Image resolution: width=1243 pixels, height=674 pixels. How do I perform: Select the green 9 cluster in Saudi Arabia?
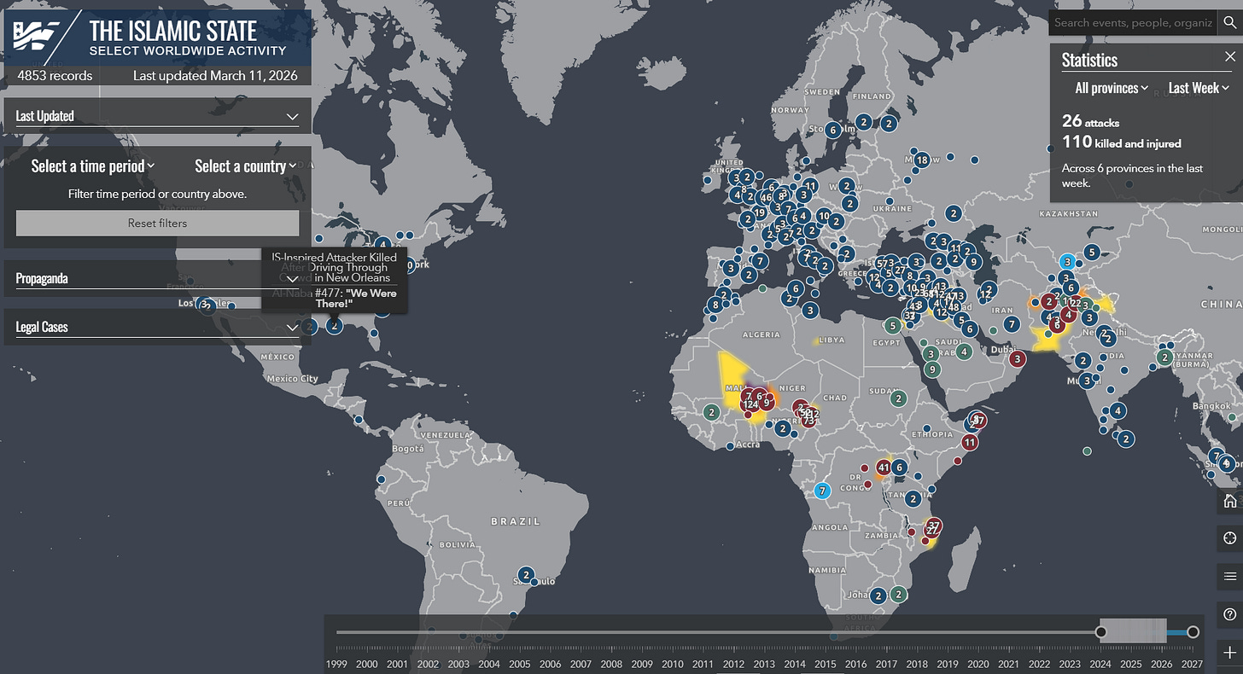tap(932, 369)
